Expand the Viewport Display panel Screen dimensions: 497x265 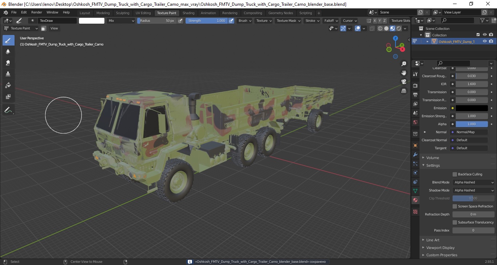440,248
